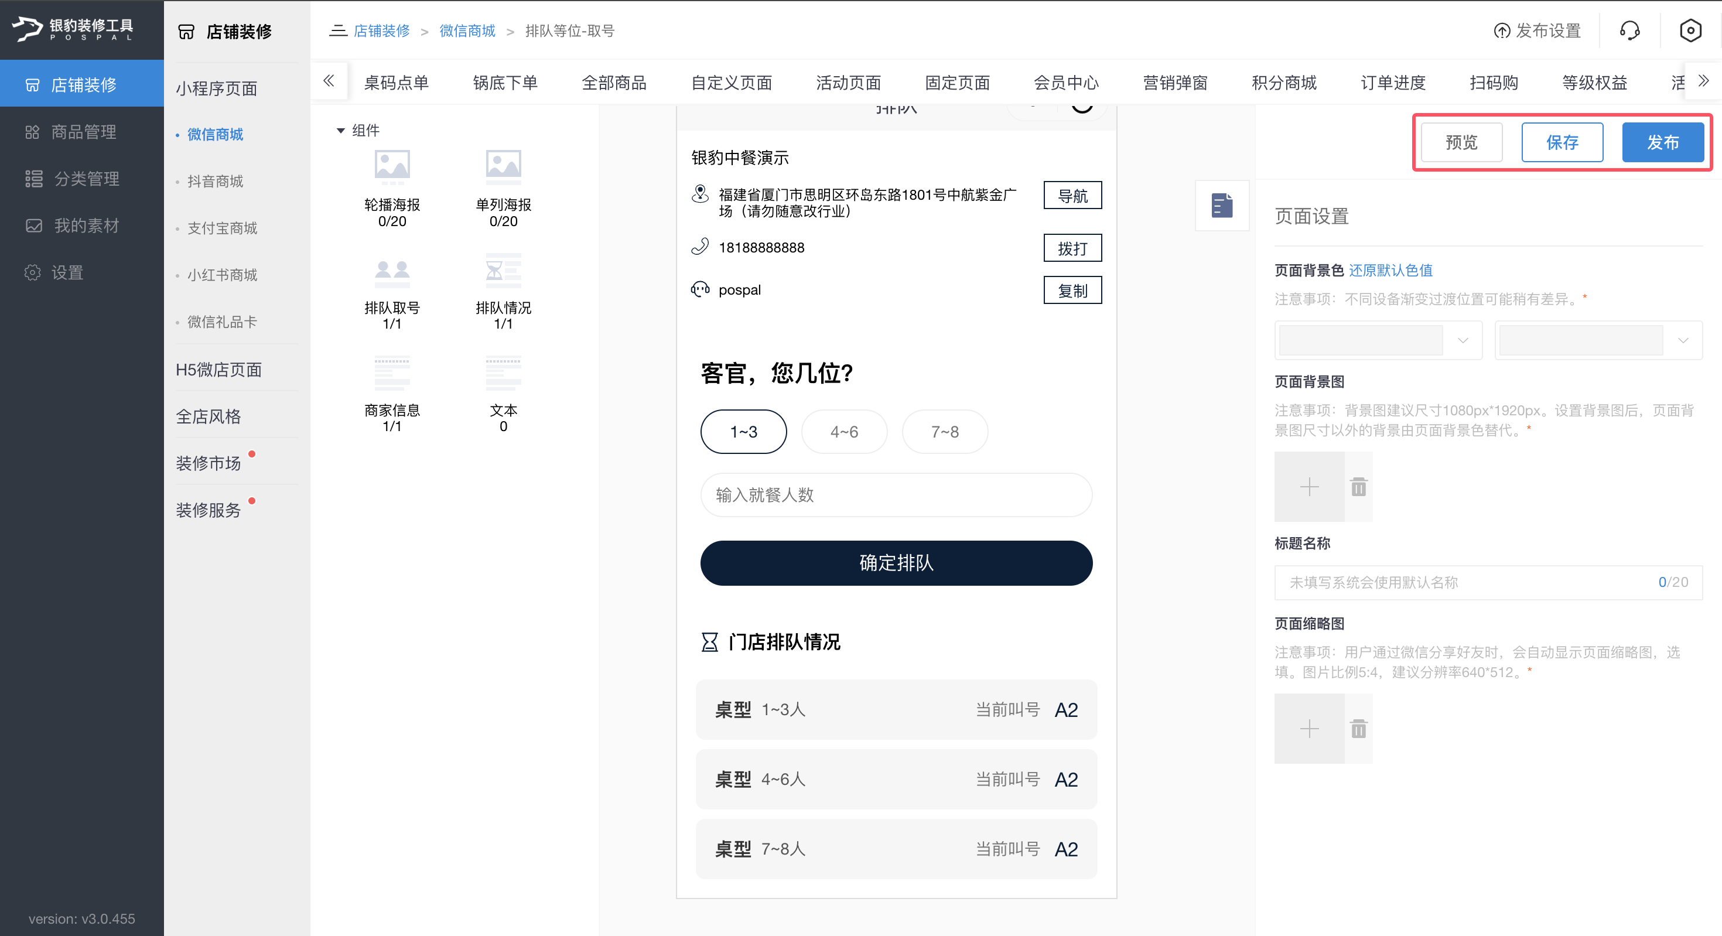Click the second page background color swatch
The height and width of the screenshot is (936, 1722).
click(x=1581, y=340)
